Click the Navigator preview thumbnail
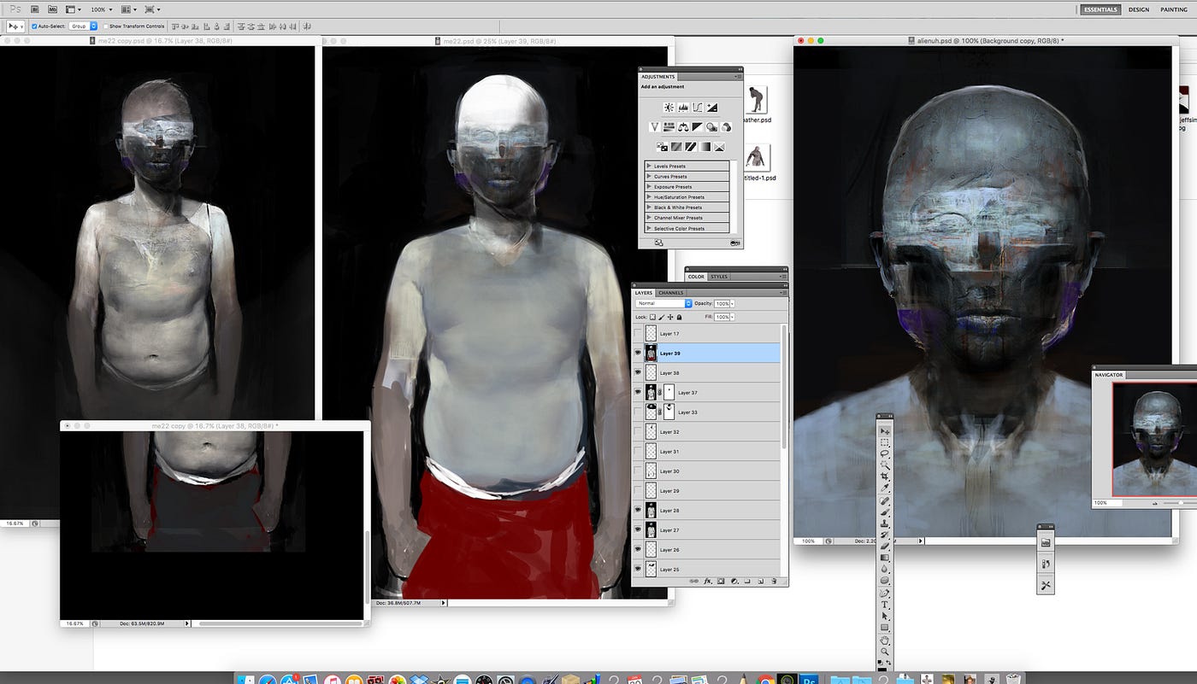The image size is (1197, 684). pyautogui.click(x=1153, y=439)
